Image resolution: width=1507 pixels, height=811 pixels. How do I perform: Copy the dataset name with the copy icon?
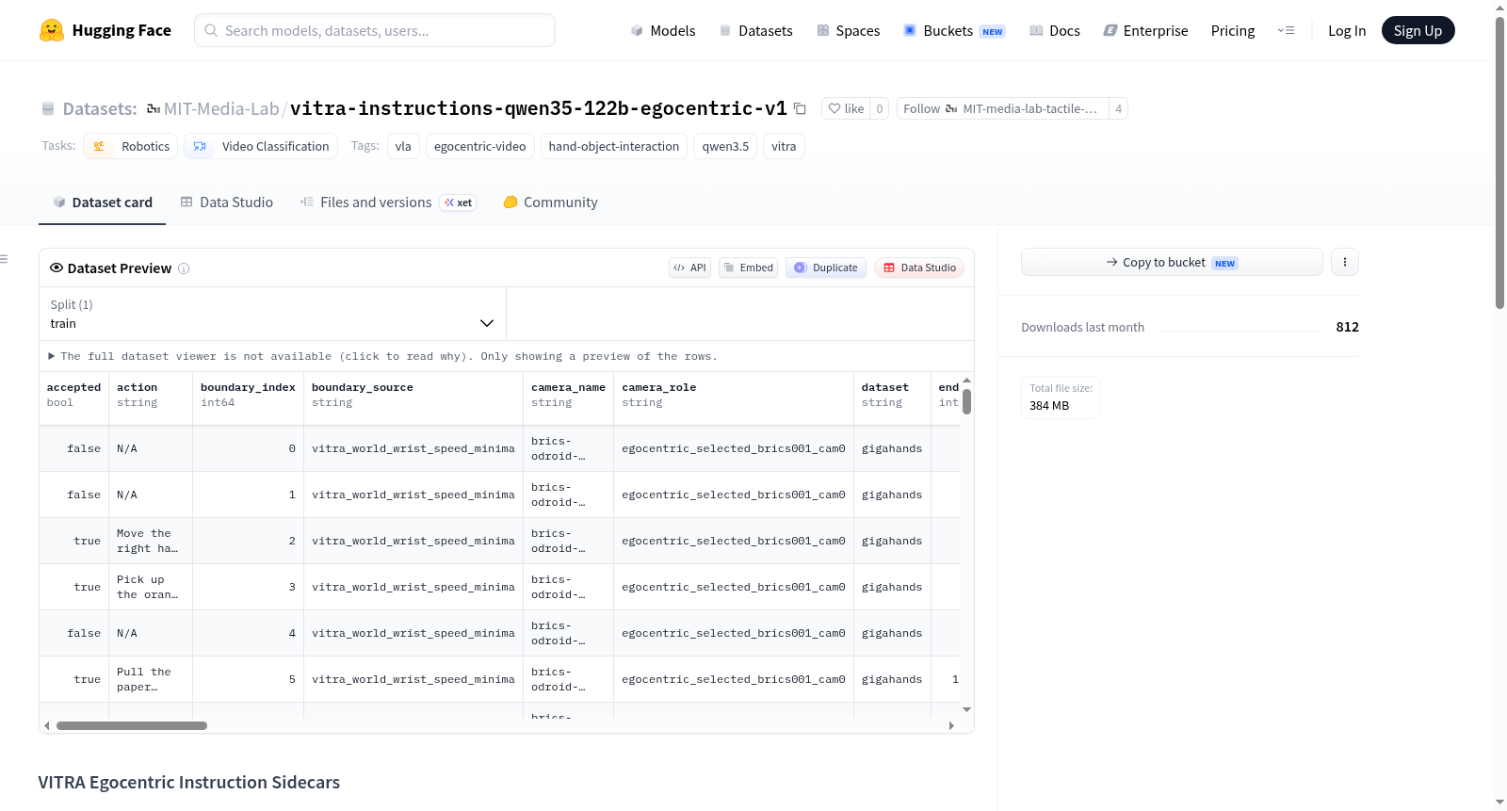[800, 108]
